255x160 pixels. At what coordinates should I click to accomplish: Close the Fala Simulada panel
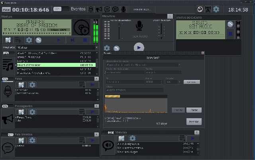(96, 135)
